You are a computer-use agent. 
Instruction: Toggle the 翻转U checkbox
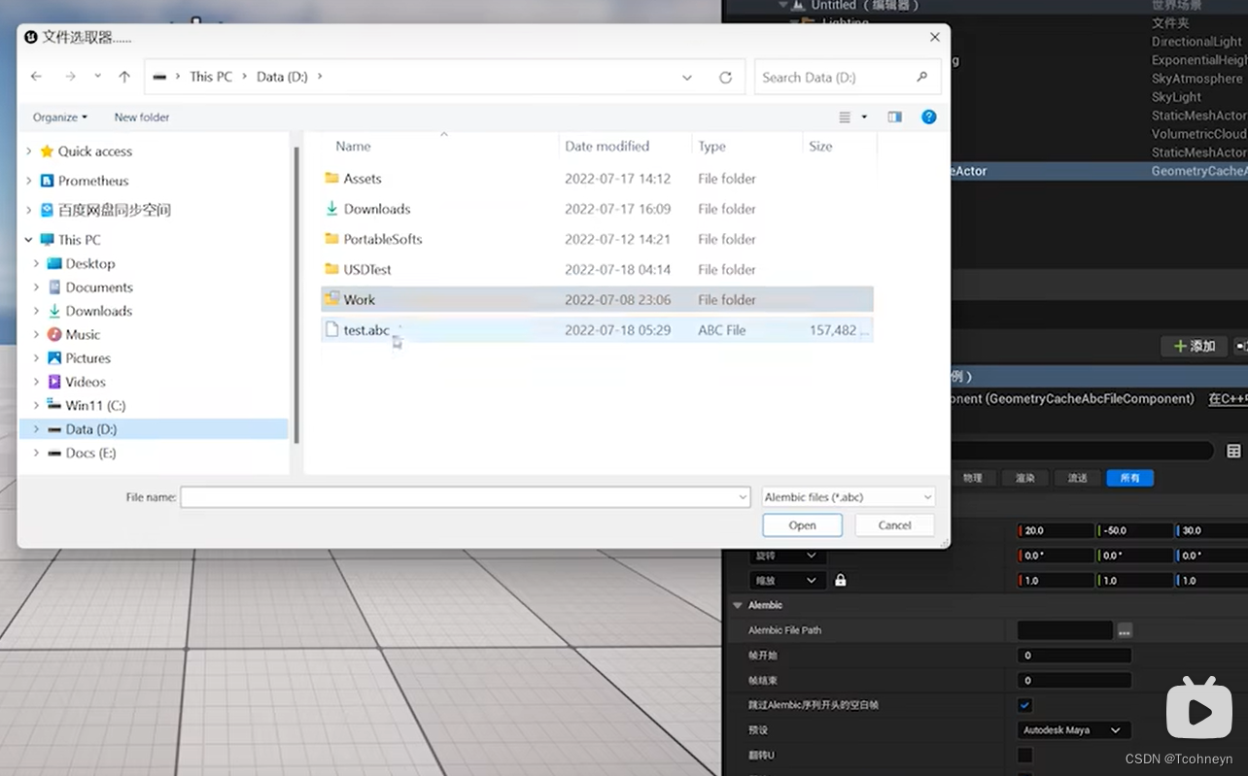coord(1024,755)
